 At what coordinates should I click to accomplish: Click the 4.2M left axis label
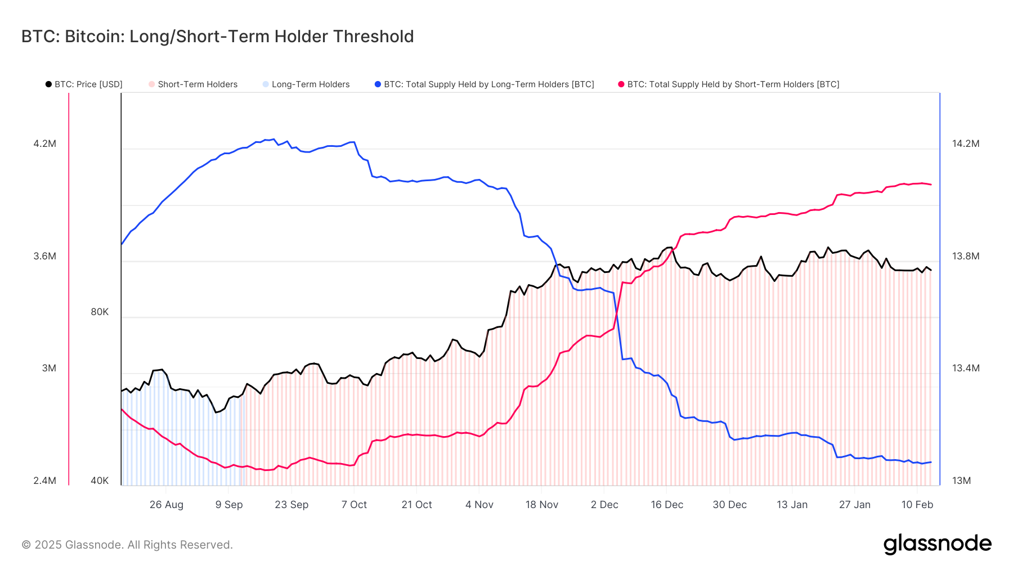(x=45, y=143)
